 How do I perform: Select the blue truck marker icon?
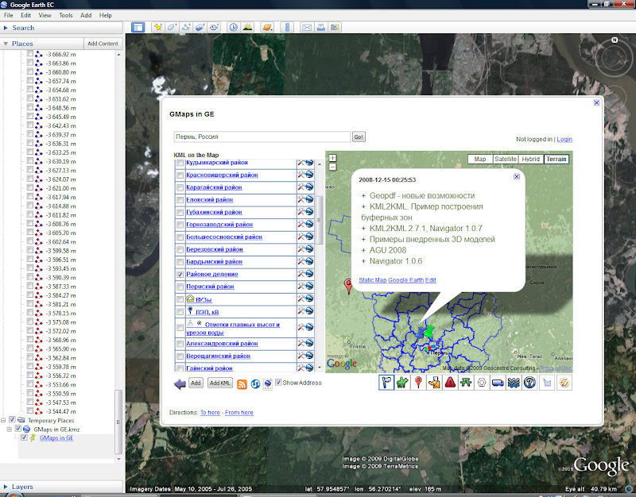click(498, 383)
